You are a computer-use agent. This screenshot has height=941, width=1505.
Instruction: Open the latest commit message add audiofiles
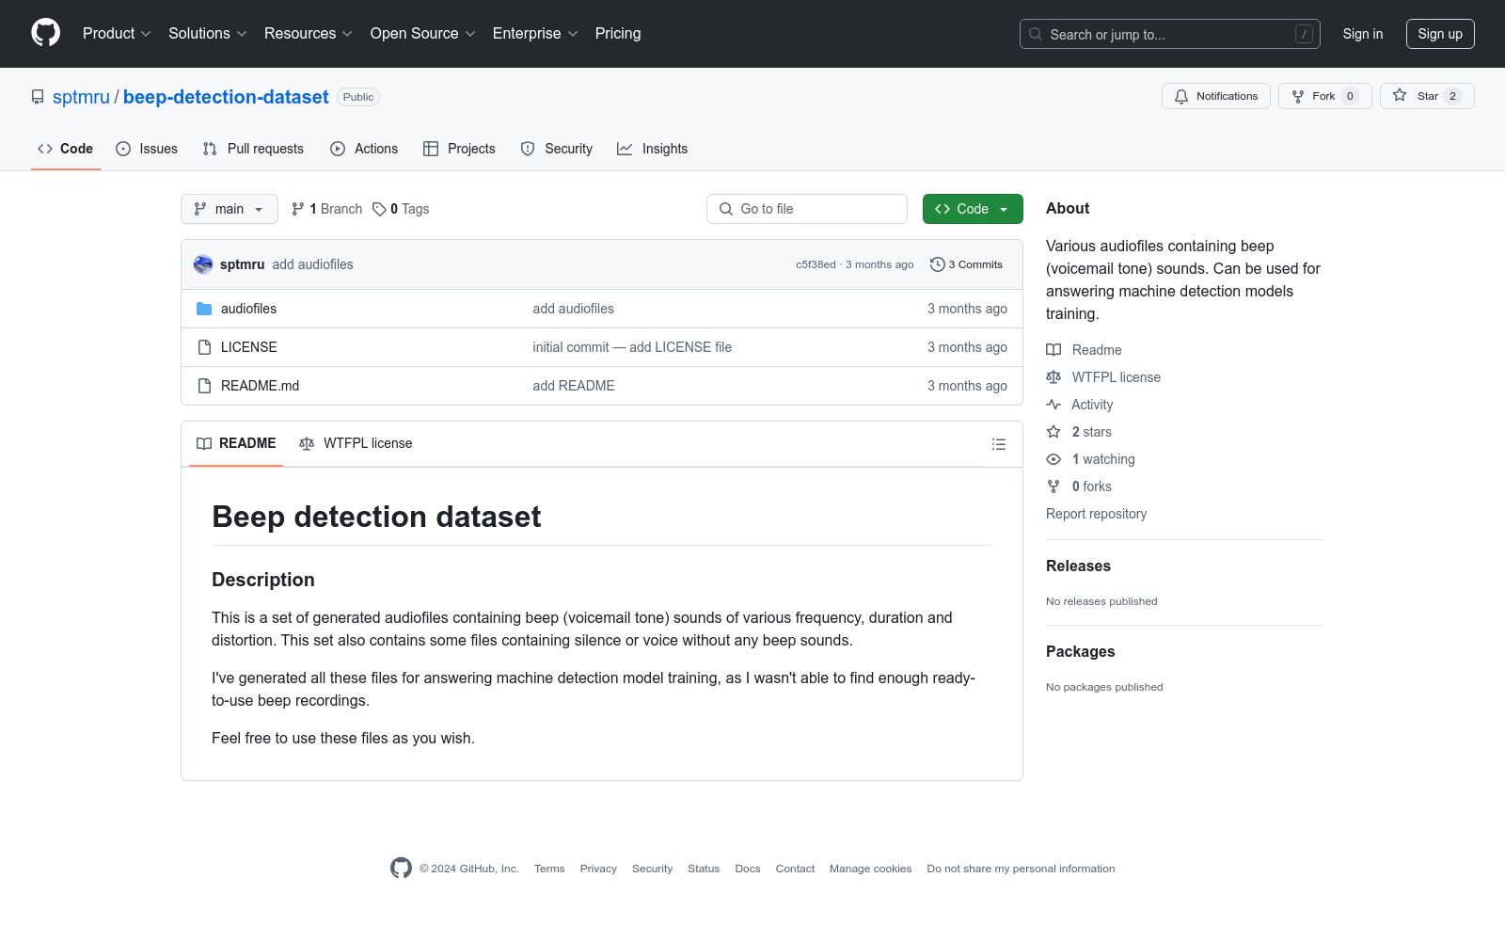312,264
